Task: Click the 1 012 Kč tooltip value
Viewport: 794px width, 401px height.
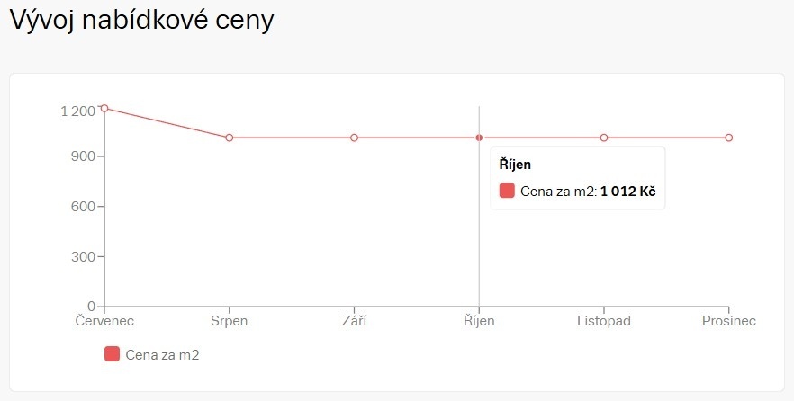Action: (x=628, y=191)
